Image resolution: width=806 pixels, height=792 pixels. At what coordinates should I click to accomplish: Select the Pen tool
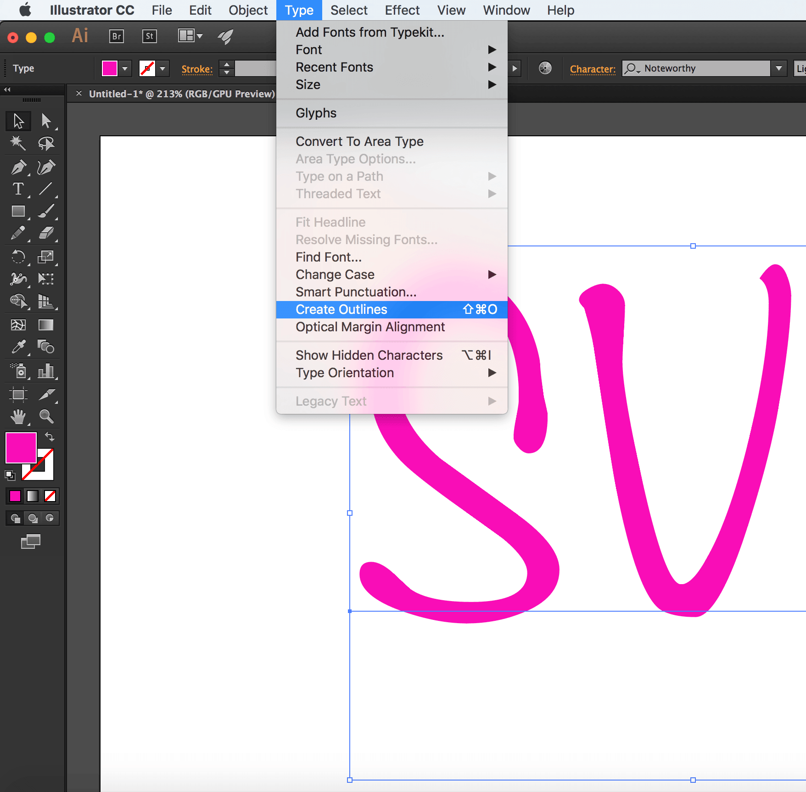coord(18,167)
